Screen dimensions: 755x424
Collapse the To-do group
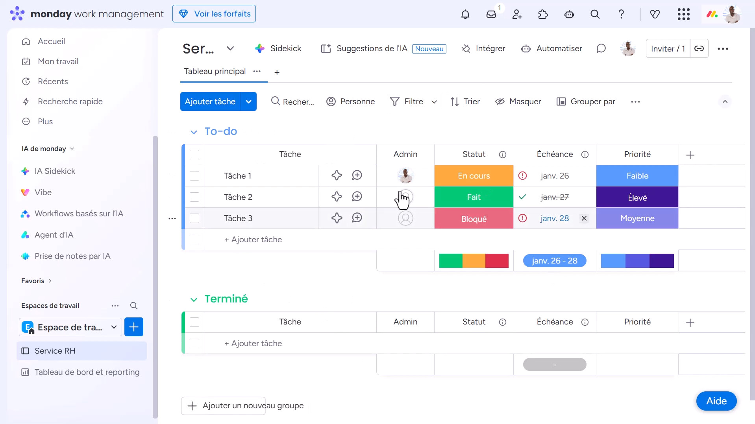tap(194, 132)
